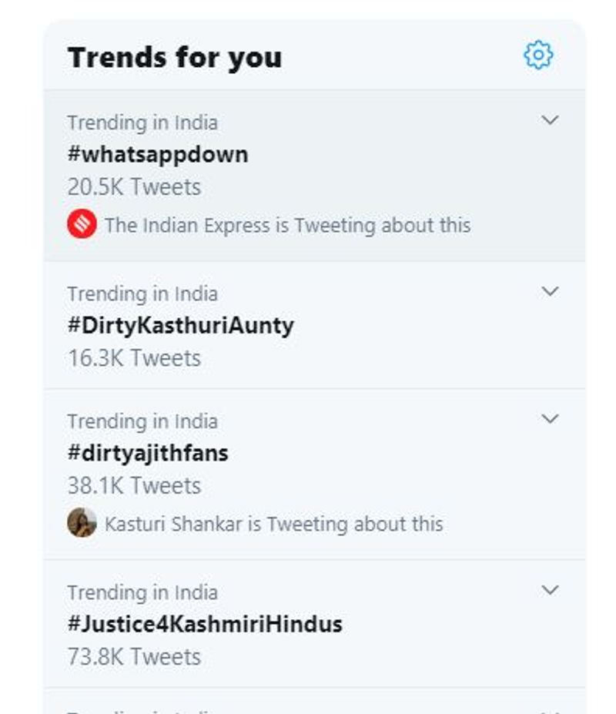The height and width of the screenshot is (714, 616).
Task: Show more options for #Justice4KashmiriHindus trend
Action: pyautogui.click(x=550, y=590)
